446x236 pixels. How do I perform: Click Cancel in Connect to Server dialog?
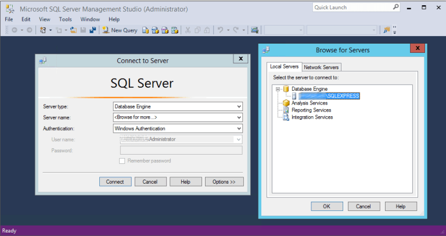pyautogui.click(x=150, y=181)
